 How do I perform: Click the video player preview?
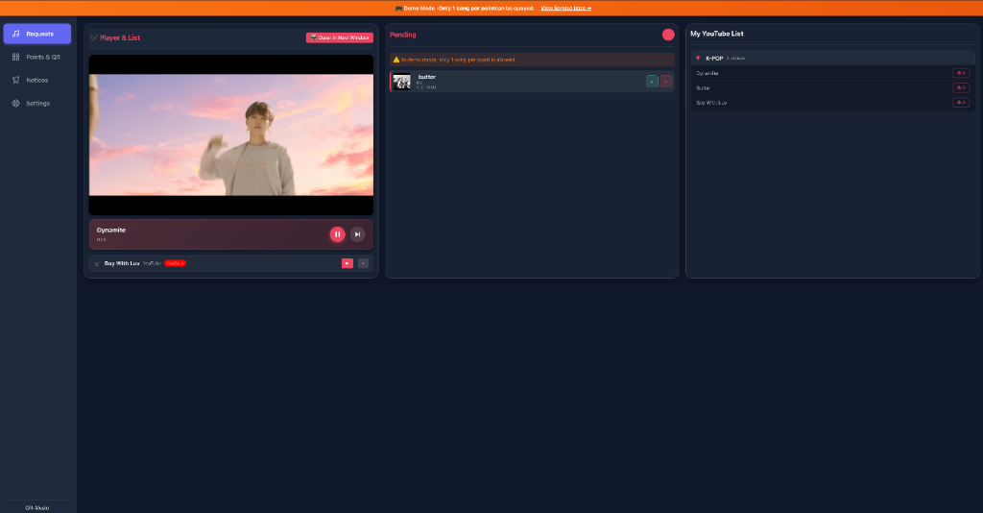231,134
